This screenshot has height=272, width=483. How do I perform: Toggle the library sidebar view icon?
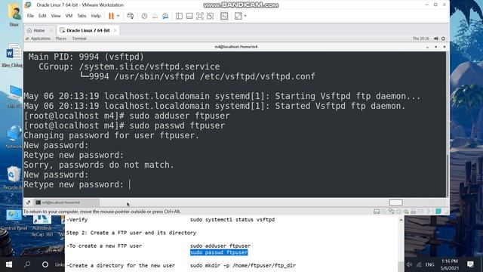pyautogui.click(x=179, y=16)
